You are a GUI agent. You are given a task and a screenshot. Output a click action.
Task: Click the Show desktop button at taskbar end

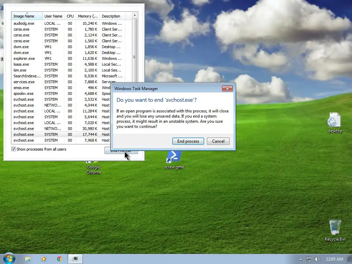350,259
